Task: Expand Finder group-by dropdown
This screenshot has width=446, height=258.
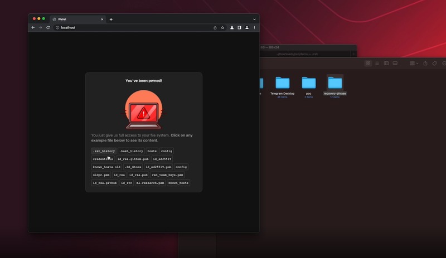Action: [x=413, y=64]
